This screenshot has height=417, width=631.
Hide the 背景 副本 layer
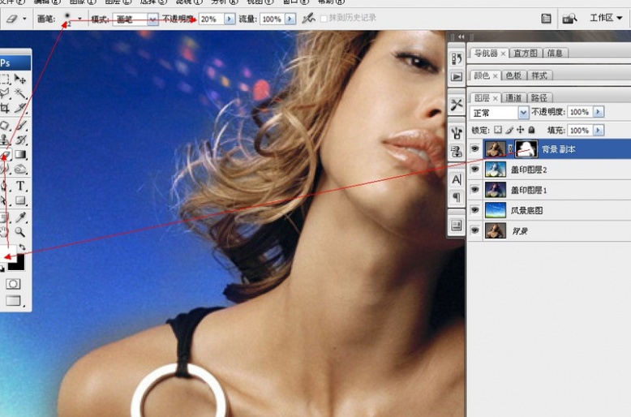coord(474,149)
